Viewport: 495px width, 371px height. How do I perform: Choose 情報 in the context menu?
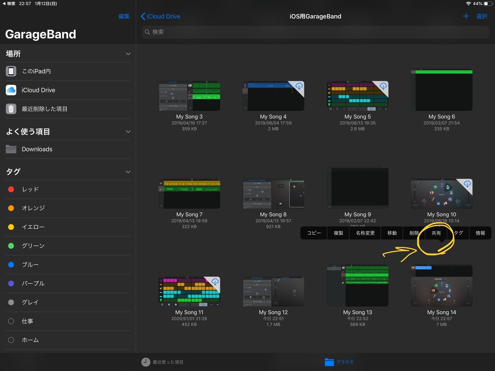pos(480,233)
